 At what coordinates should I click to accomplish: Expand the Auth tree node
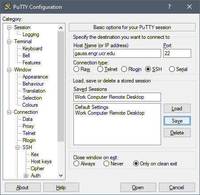click(26, 176)
